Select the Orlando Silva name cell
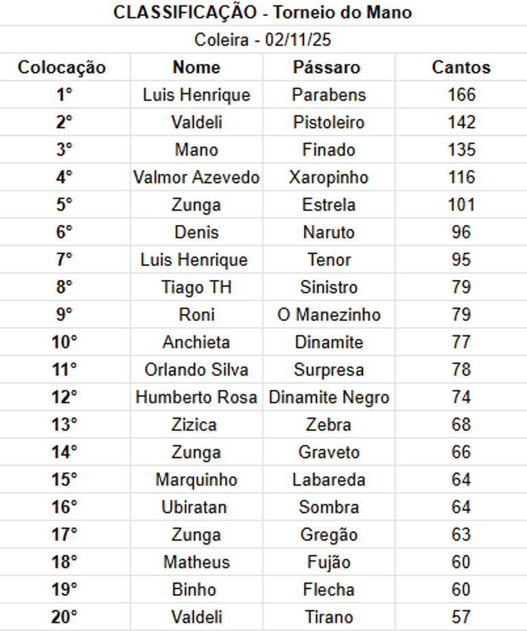527x631 pixels. (x=196, y=370)
